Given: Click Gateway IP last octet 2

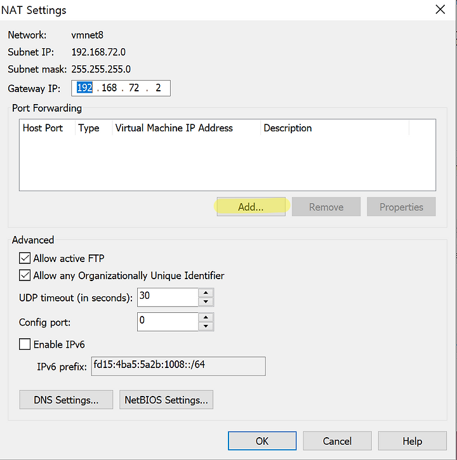Looking at the screenshot, I should tap(158, 88).
